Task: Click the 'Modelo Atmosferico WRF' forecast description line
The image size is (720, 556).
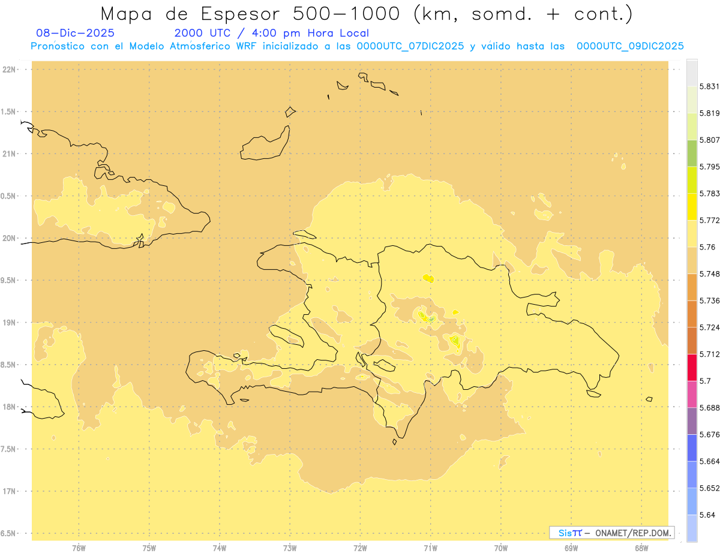Action: 357,46
